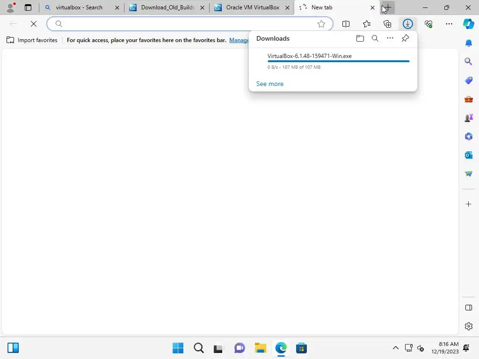Switch to the Download_Old_Builds tab

(167, 7)
